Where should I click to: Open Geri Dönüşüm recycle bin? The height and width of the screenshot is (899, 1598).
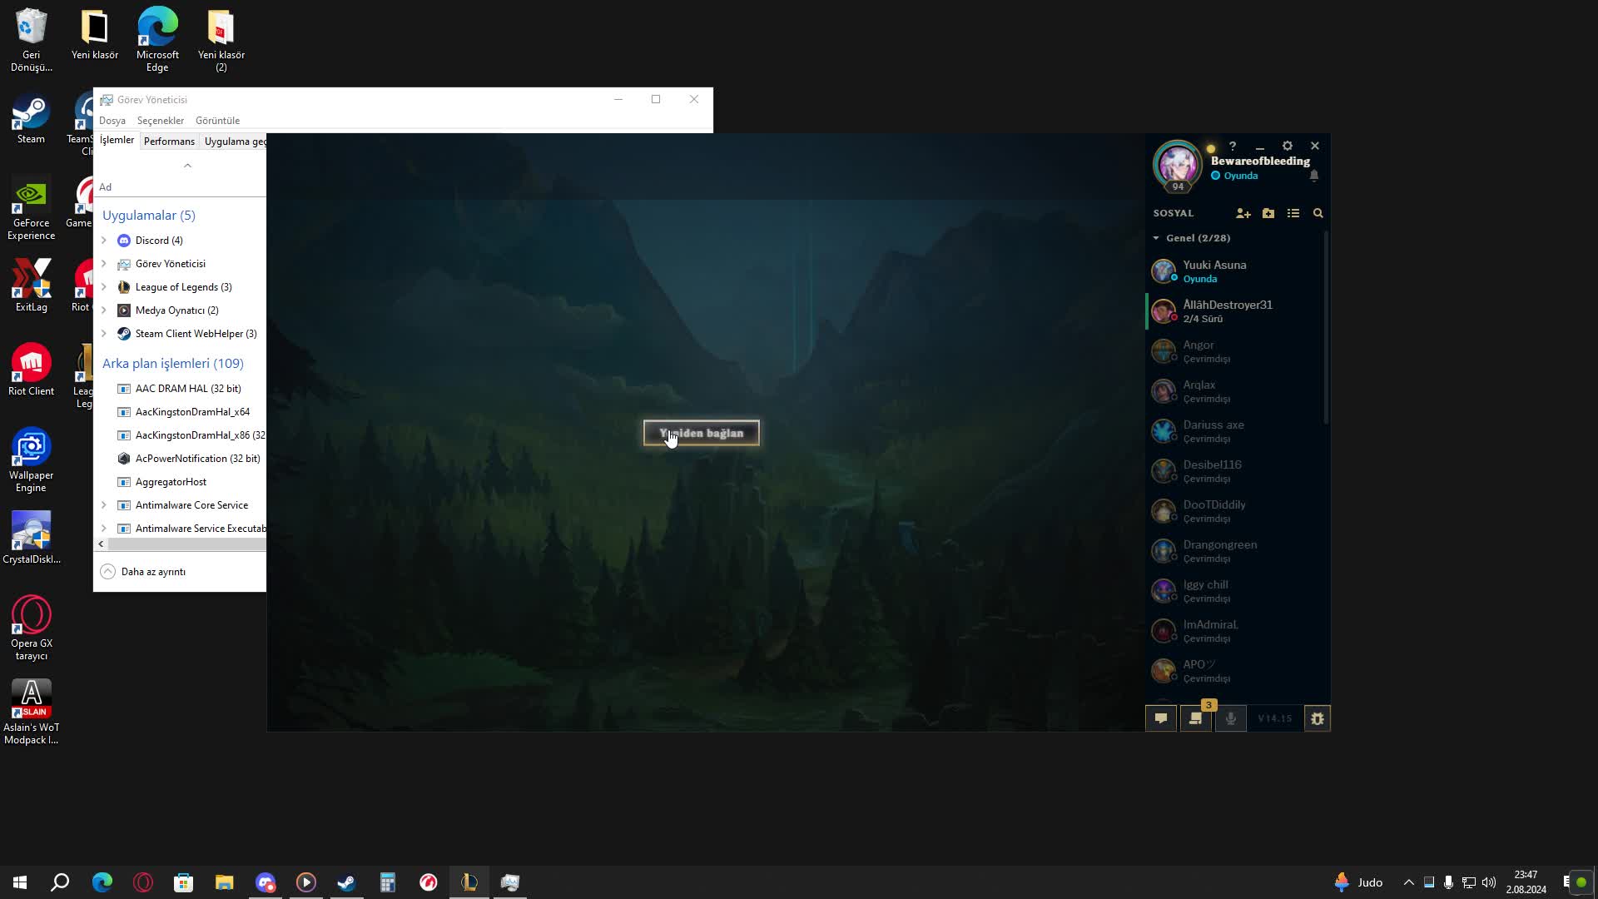click(31, 40)
